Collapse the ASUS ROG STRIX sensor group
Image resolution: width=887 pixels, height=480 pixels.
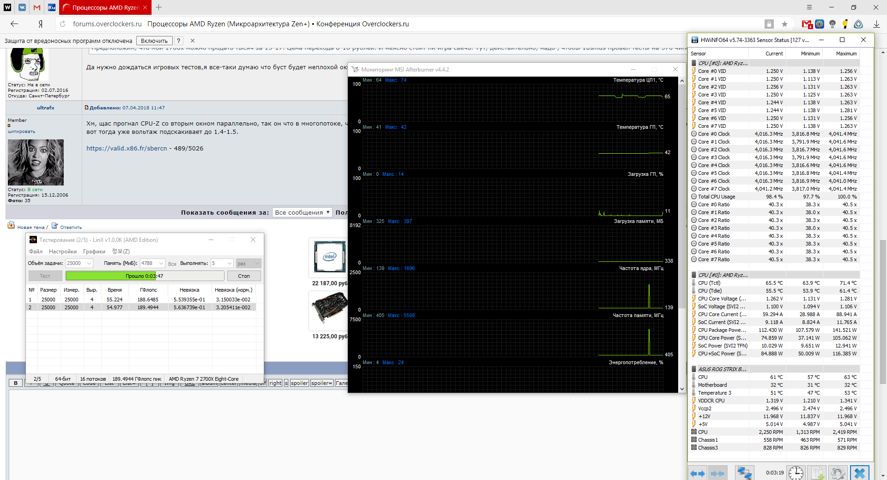coord(694,369)
